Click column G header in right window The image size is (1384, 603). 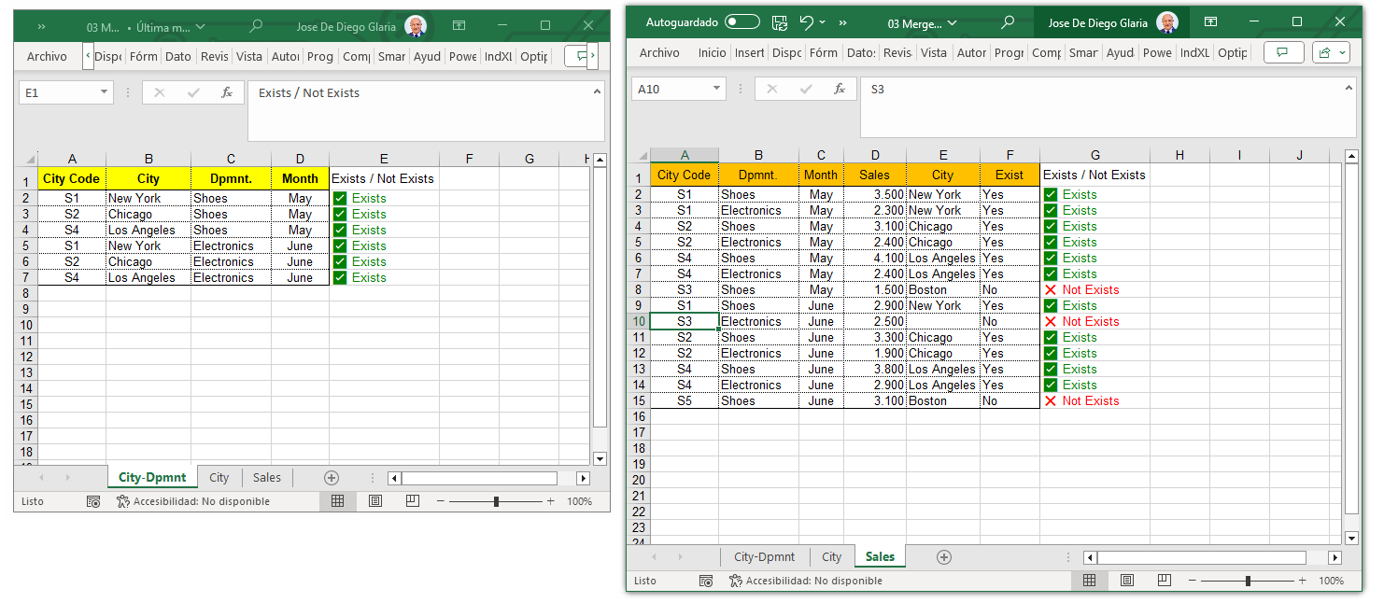1094,155
